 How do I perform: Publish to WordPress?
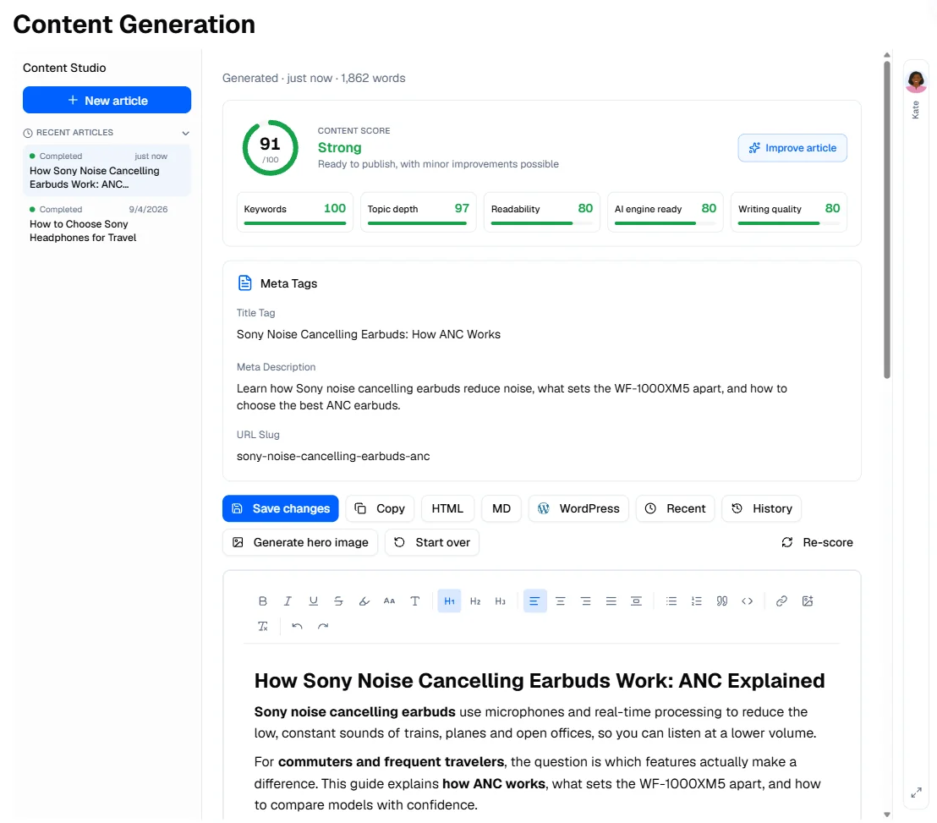(x=578, y=508)
